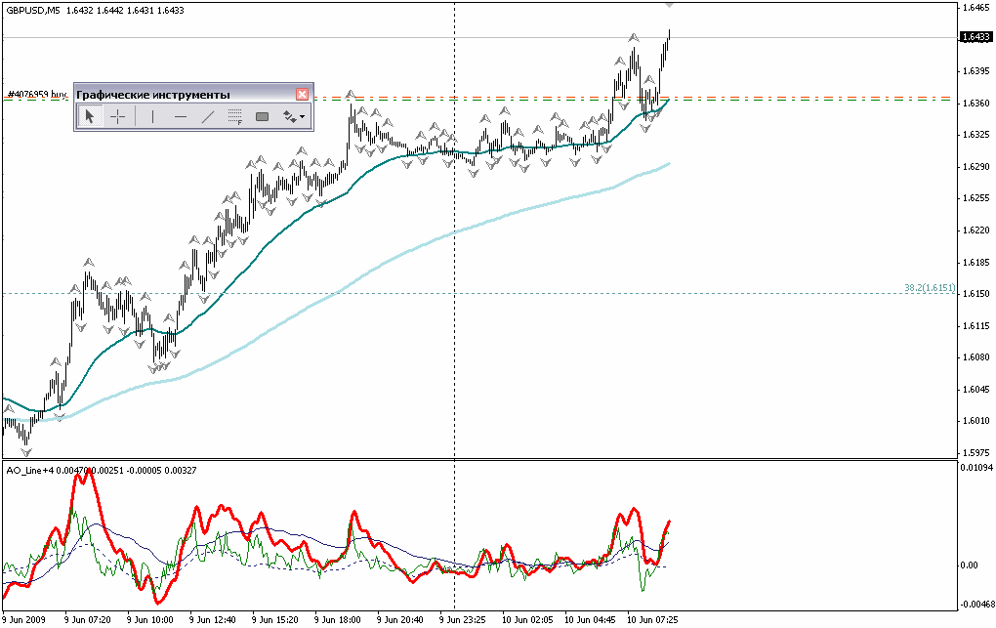Click the Fibonacci retracement tool
Image resolution: width=996 pixels, height=628 pixels.
click(234, 117)
